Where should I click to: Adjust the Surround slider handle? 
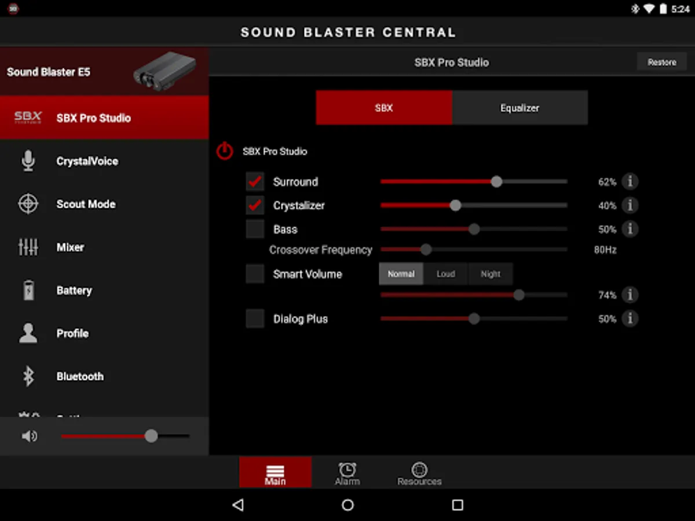496,182
